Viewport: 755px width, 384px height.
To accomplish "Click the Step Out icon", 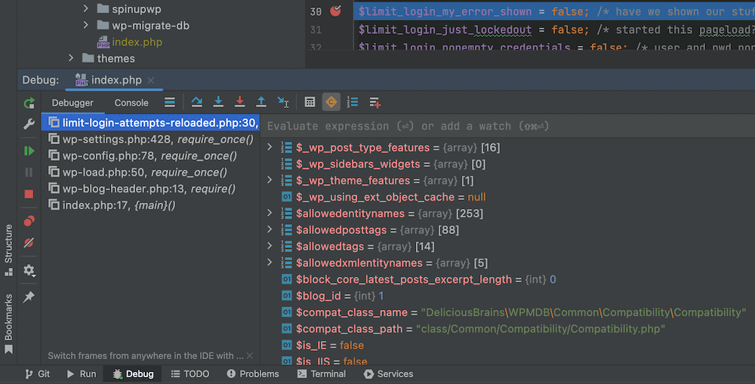I will (x=261, y=103).
